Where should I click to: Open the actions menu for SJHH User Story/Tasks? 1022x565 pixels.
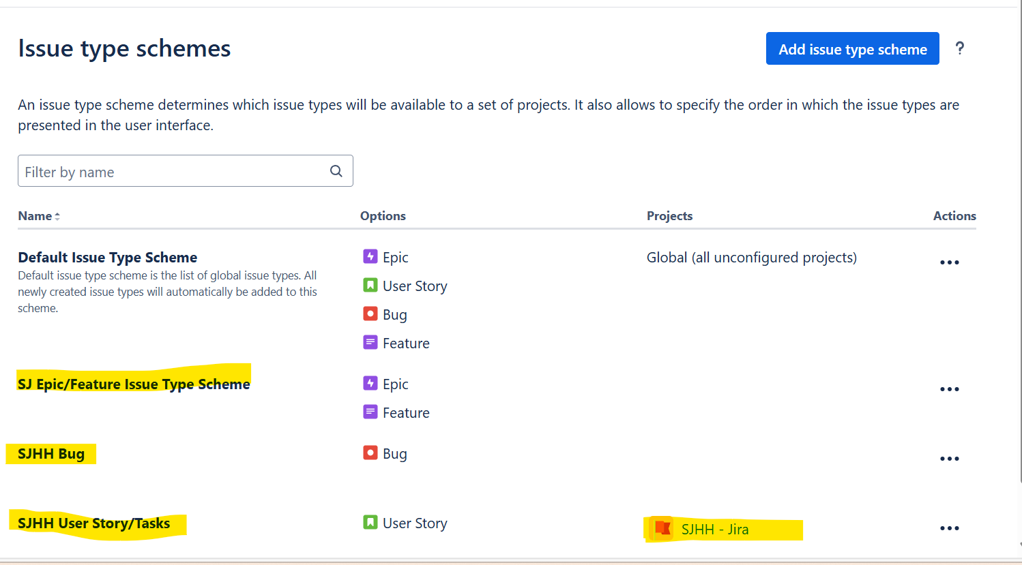pos(950,528)
